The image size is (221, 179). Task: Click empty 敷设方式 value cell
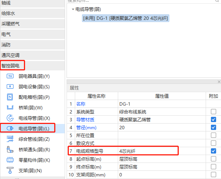pos(162,143)
